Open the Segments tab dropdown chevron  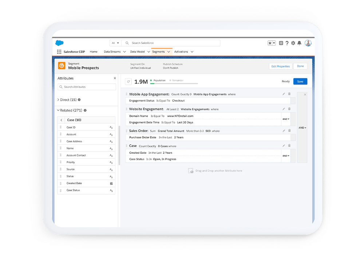tap(169, 52)
